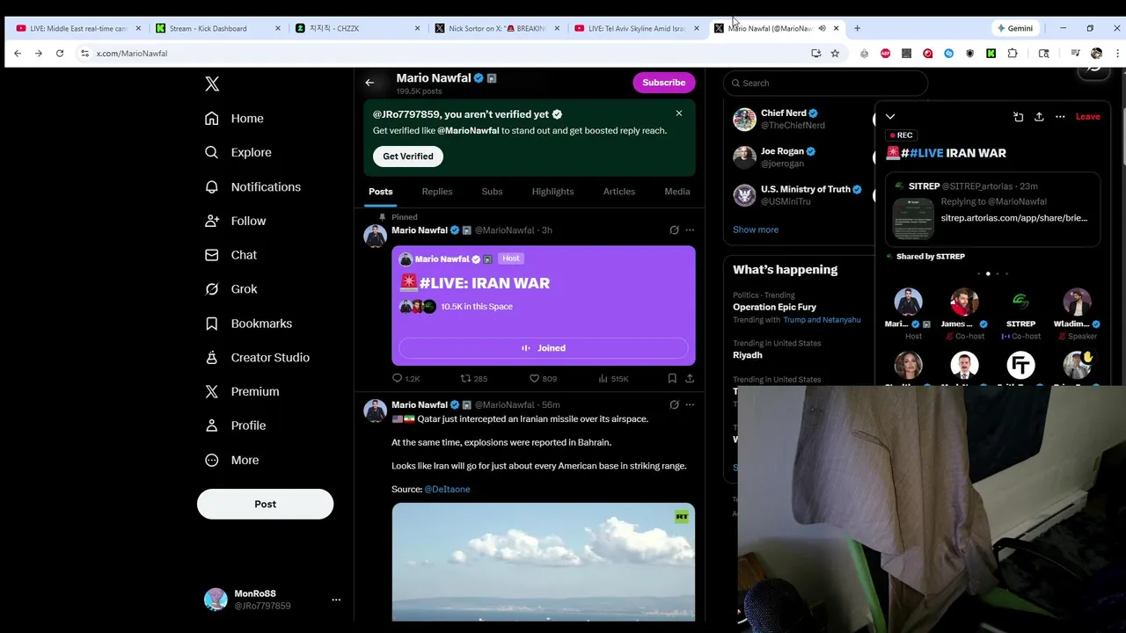
Task: Click SITREP co-host avatar in Space
Action: pos(1020,302)
